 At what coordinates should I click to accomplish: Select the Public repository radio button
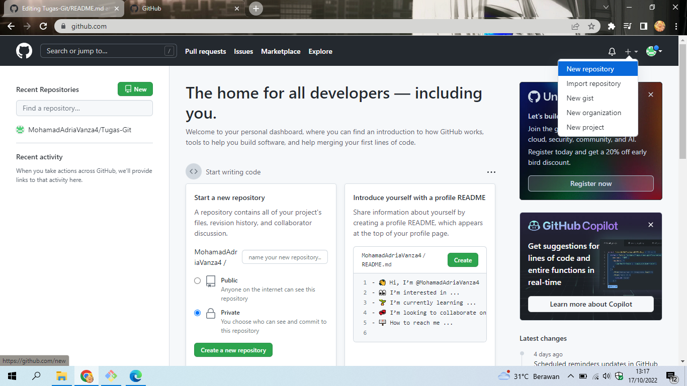click(x=198, y=281)
